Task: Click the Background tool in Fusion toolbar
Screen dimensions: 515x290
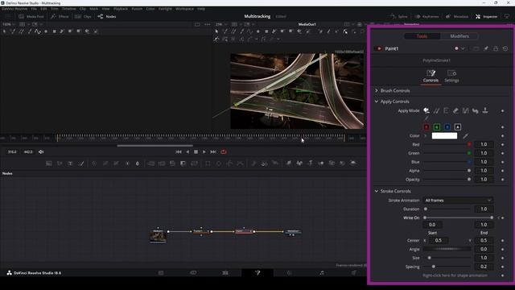Action: click(49, 164)
